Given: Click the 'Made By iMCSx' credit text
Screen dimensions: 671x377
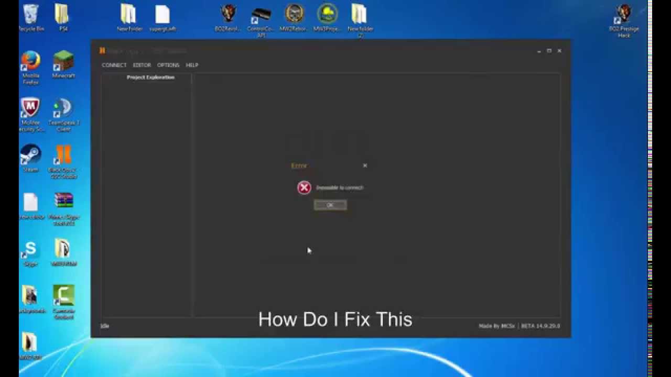Looking at the screenshot, I should [x=497, y=326].
